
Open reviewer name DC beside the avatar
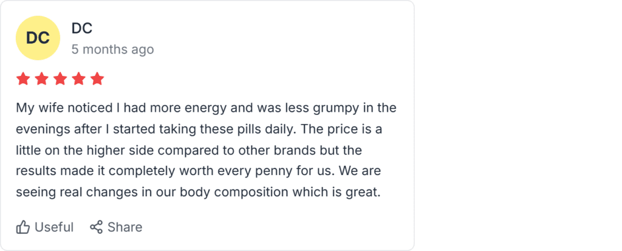[82, 28]
